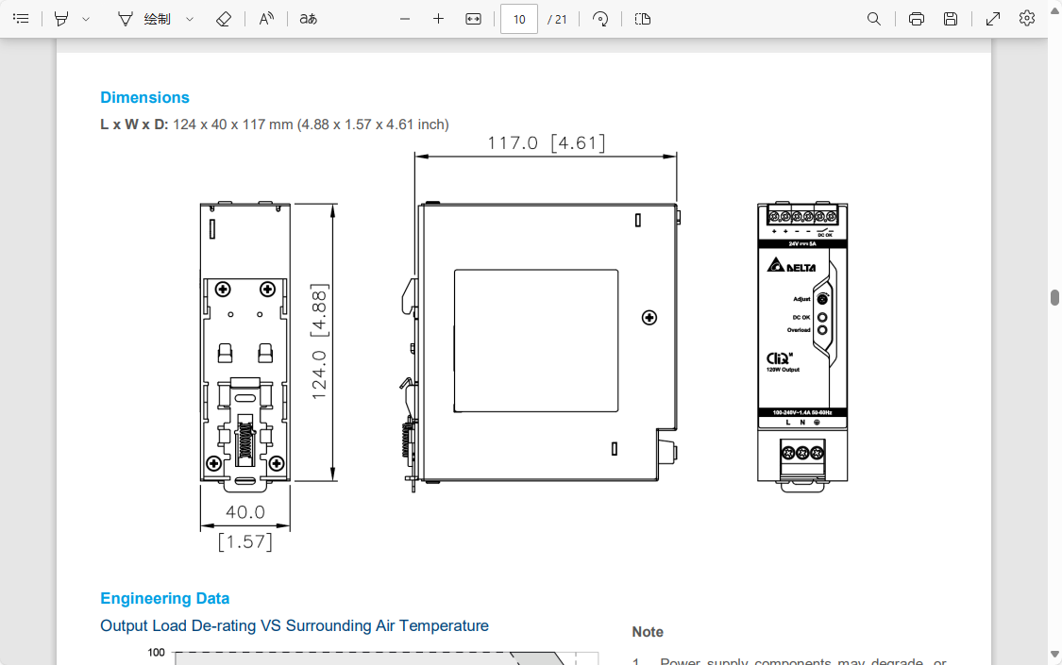The width and height of the screenshot is (1062, 665).
Task: Activate the Draw (绘制) pen tool
Action: [x=144, y=19]
